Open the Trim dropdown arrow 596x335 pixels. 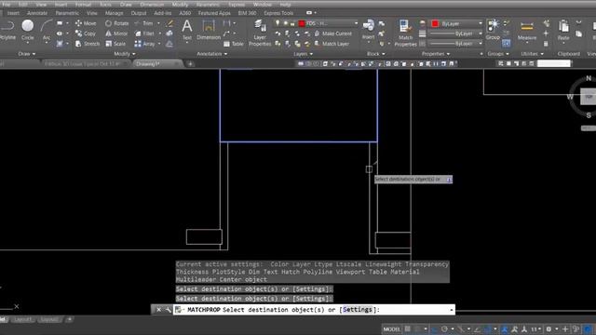point(158,23)
